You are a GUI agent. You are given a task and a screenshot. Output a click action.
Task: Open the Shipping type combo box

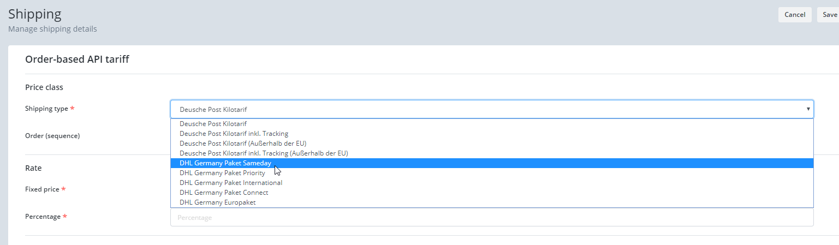point(492,109)
